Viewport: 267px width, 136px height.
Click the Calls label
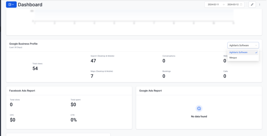225,71
